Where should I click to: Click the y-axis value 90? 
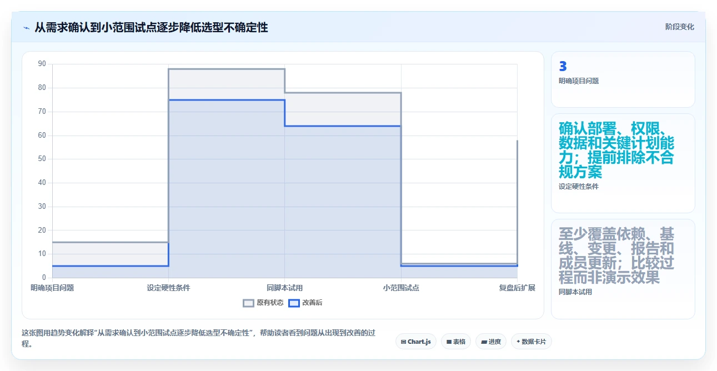pyautogui.click(x=42, y=64)
